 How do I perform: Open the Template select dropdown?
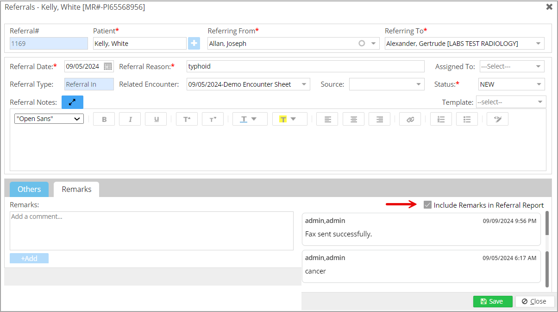(x=511, y=102)
